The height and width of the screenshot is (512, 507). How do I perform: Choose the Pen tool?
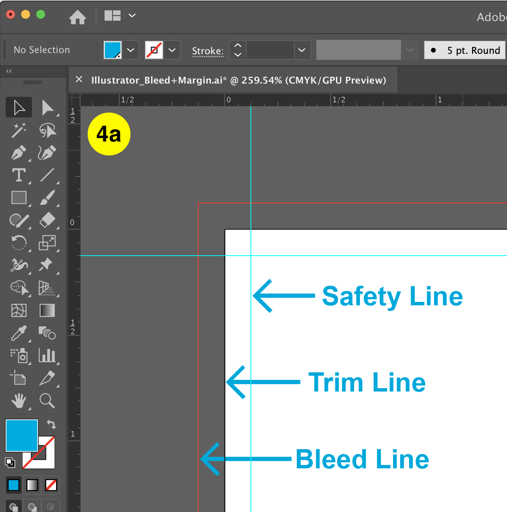point(18,153)
